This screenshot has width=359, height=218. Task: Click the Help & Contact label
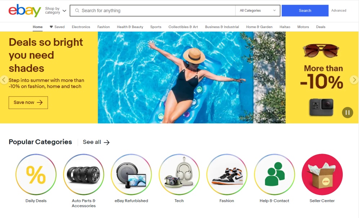[275, 201]
